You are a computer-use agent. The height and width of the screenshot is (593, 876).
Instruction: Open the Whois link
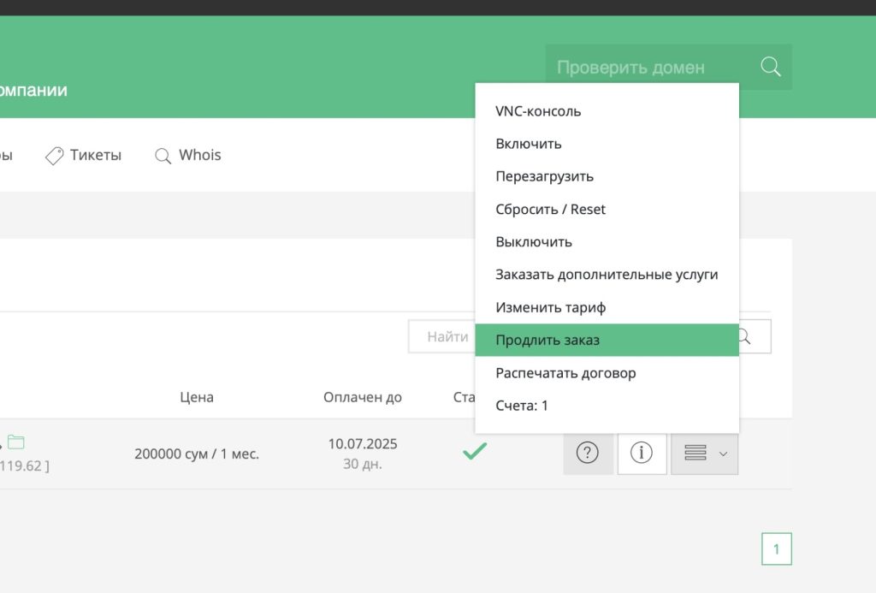coord(200,155)
